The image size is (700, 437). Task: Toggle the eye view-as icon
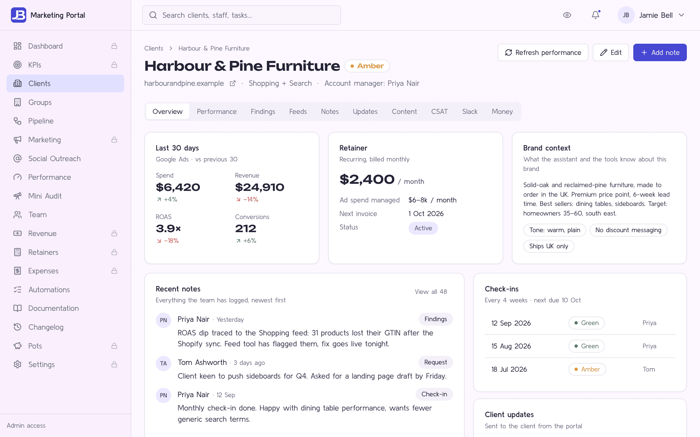coord(567,15)
